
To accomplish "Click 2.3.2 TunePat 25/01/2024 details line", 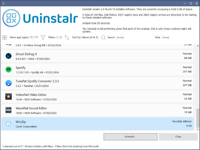I will click(x=32, y=86).
